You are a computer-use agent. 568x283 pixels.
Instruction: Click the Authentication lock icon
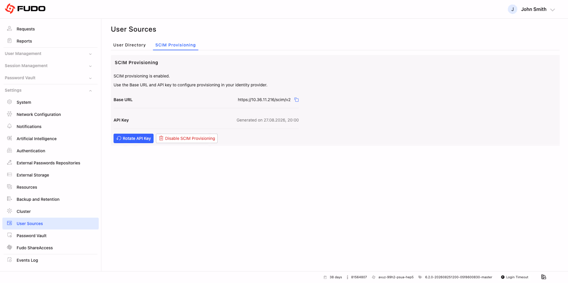coord(9,151)
